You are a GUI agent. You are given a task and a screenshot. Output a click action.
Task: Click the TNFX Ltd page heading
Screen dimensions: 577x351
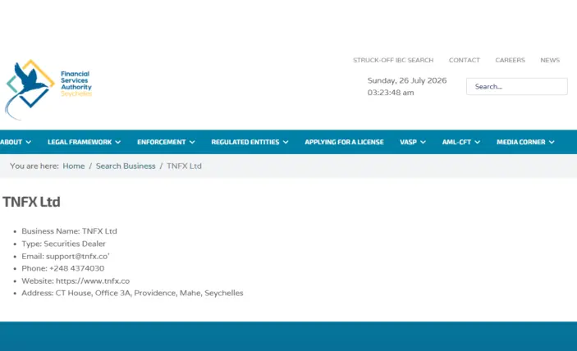(x=31, y=202)
